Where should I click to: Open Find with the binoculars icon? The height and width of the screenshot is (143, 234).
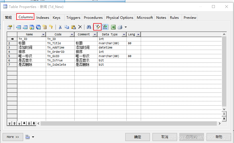coord(89,27)
